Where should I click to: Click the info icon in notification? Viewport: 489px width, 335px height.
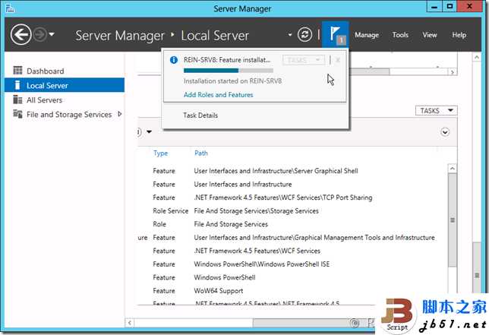point(174,60)
